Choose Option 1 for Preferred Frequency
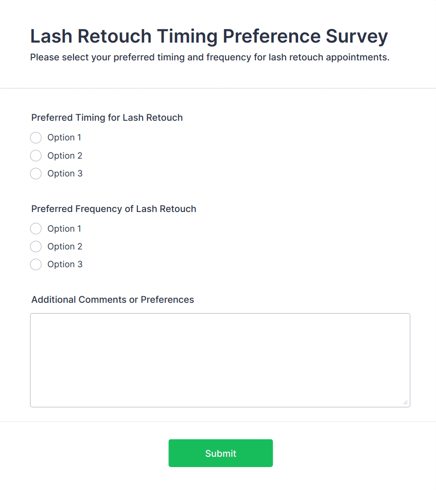 pos(36,228)
